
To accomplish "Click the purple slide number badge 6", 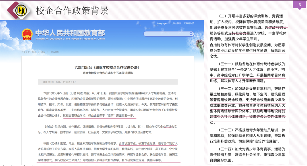I will point(299,5).
